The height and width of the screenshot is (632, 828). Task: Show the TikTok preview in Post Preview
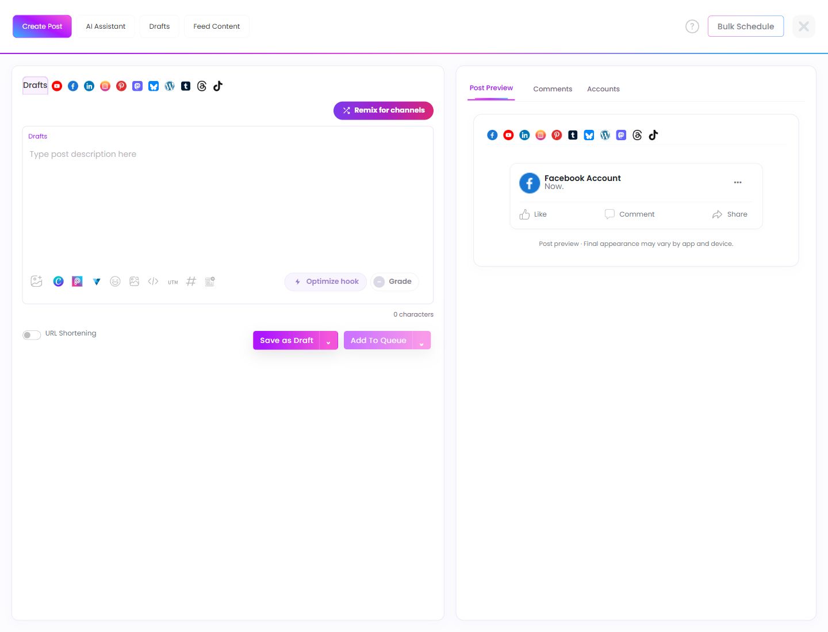[x=653, y=135]
